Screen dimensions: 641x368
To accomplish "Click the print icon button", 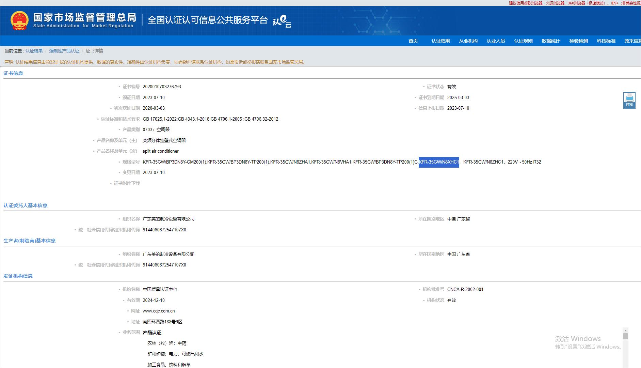I will click(x=629, y=101).
